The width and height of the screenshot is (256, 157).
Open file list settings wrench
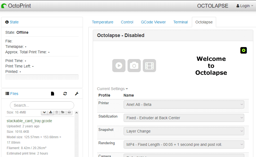[x=77, y=94]
